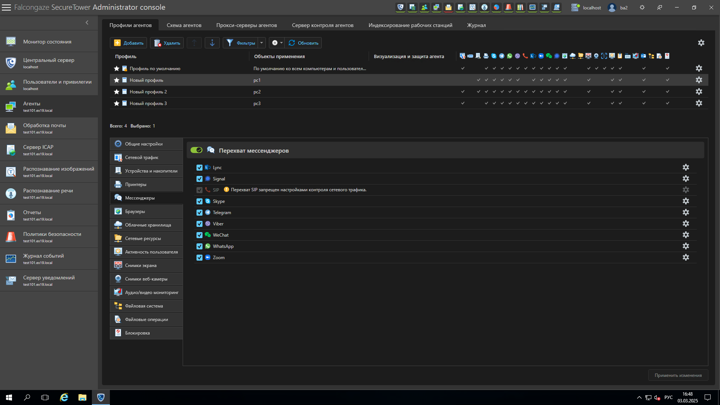Select Профили агентов tab

coord(130,25)
